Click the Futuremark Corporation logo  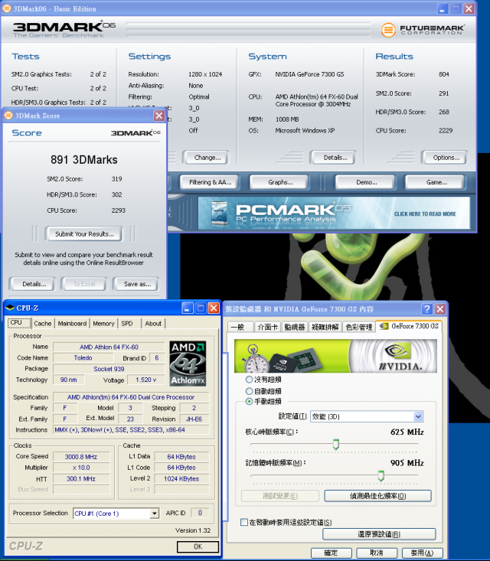423,30
